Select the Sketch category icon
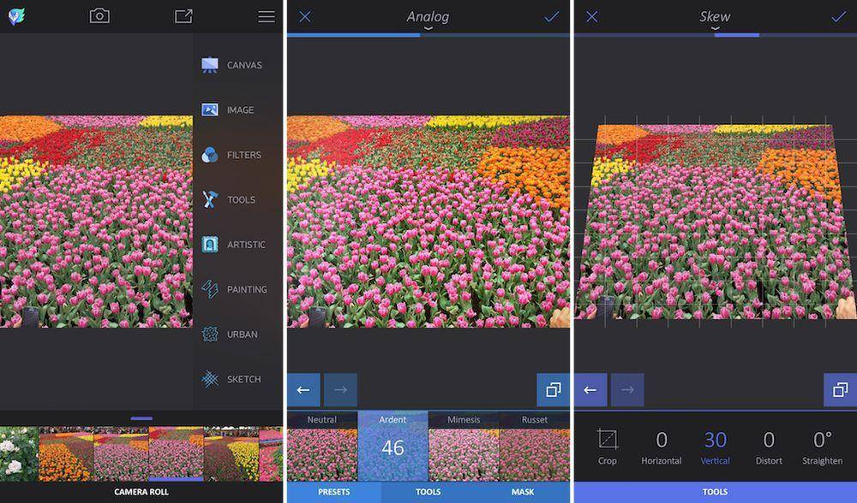Image resolution: width=857 pixels, height=503 pixels. point(210,379)
